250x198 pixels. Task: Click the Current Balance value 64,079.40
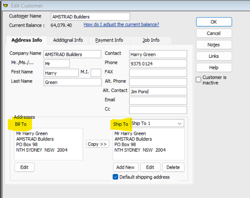61,25
